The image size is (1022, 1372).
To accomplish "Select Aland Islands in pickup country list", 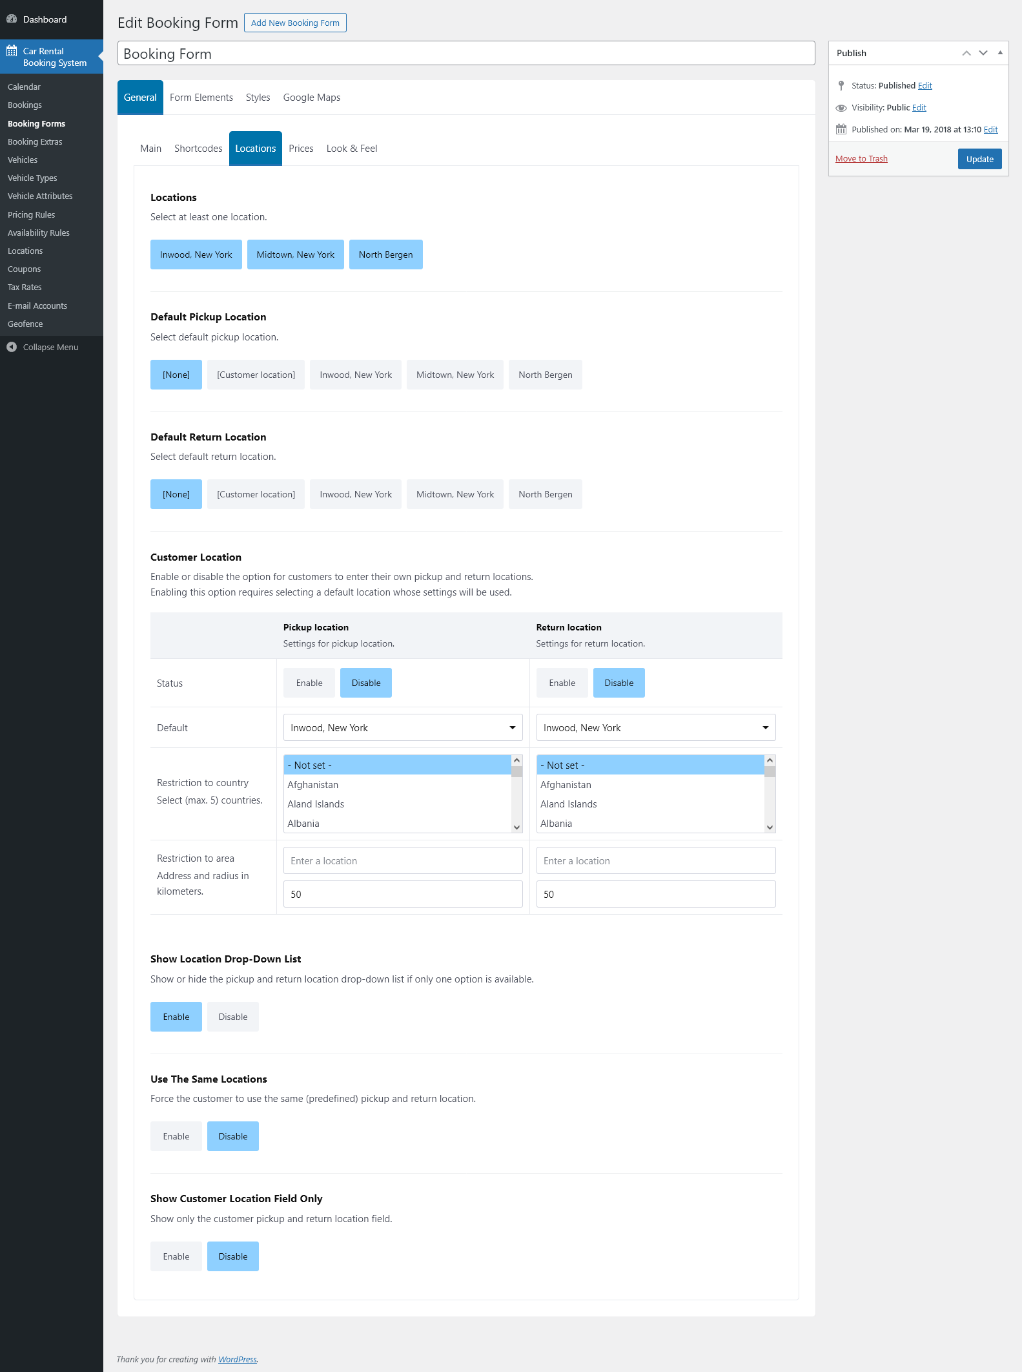I will coord(398,804).
